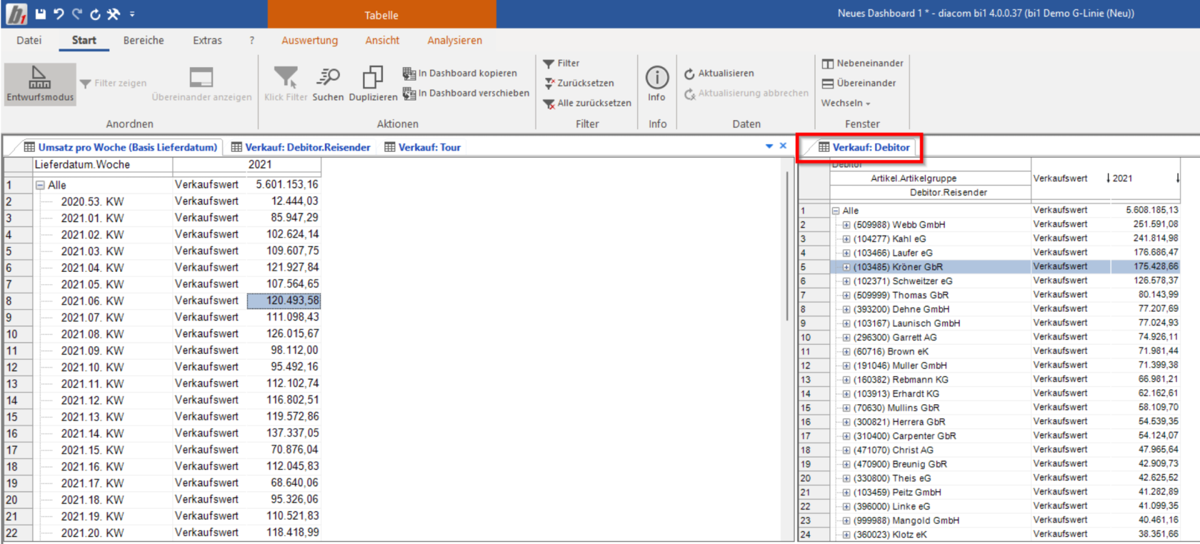Viewport: 1200px width, 544px height.
Task: Open the question mark help tab
Action: pyautogui.click(x=251, y=41)
